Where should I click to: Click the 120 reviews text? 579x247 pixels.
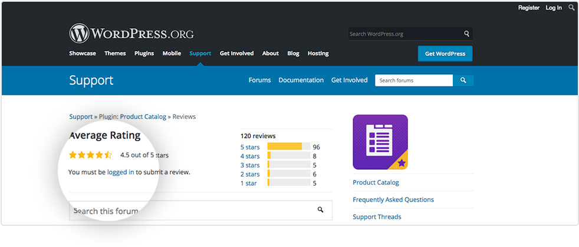(x=258, y=136)
